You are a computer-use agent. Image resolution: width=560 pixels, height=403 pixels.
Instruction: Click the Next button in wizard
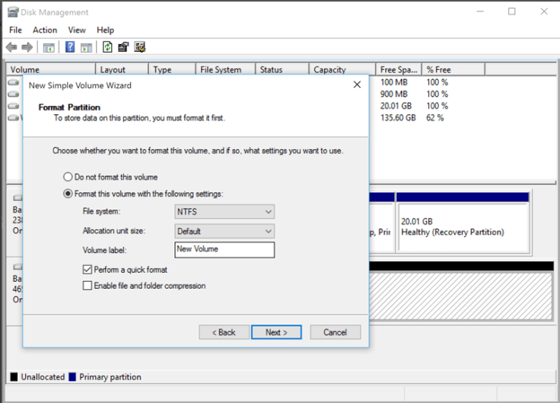click(276, 332)
